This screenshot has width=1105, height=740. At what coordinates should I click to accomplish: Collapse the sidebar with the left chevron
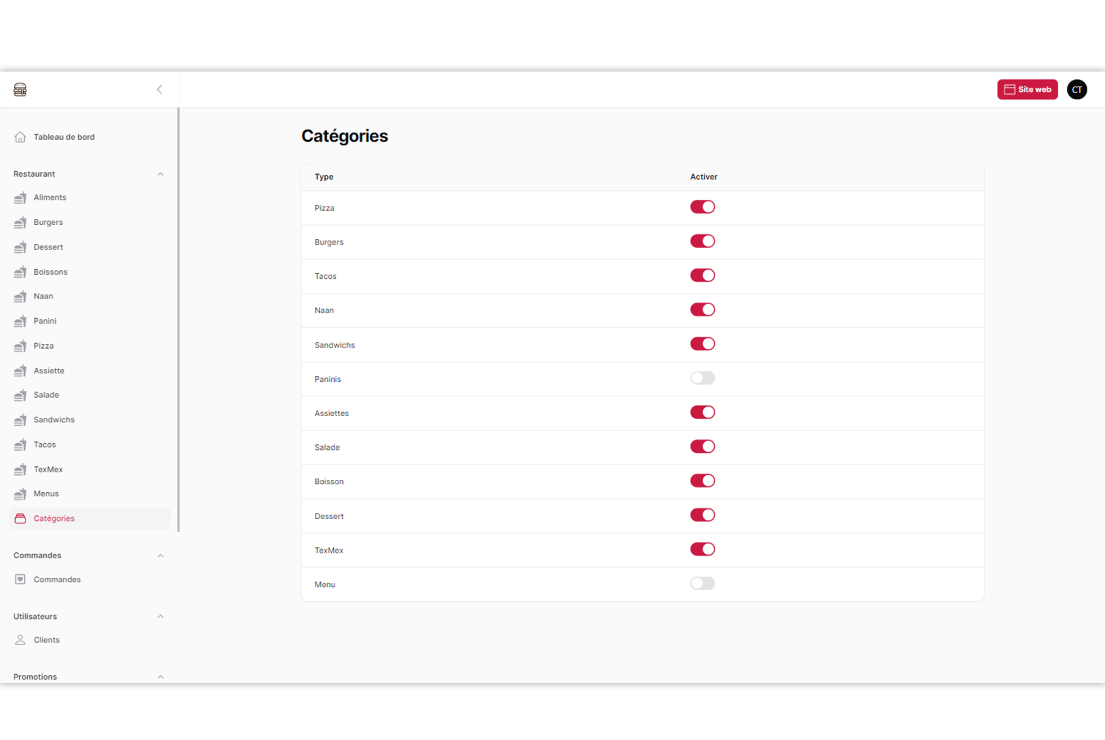pos(159,90)
